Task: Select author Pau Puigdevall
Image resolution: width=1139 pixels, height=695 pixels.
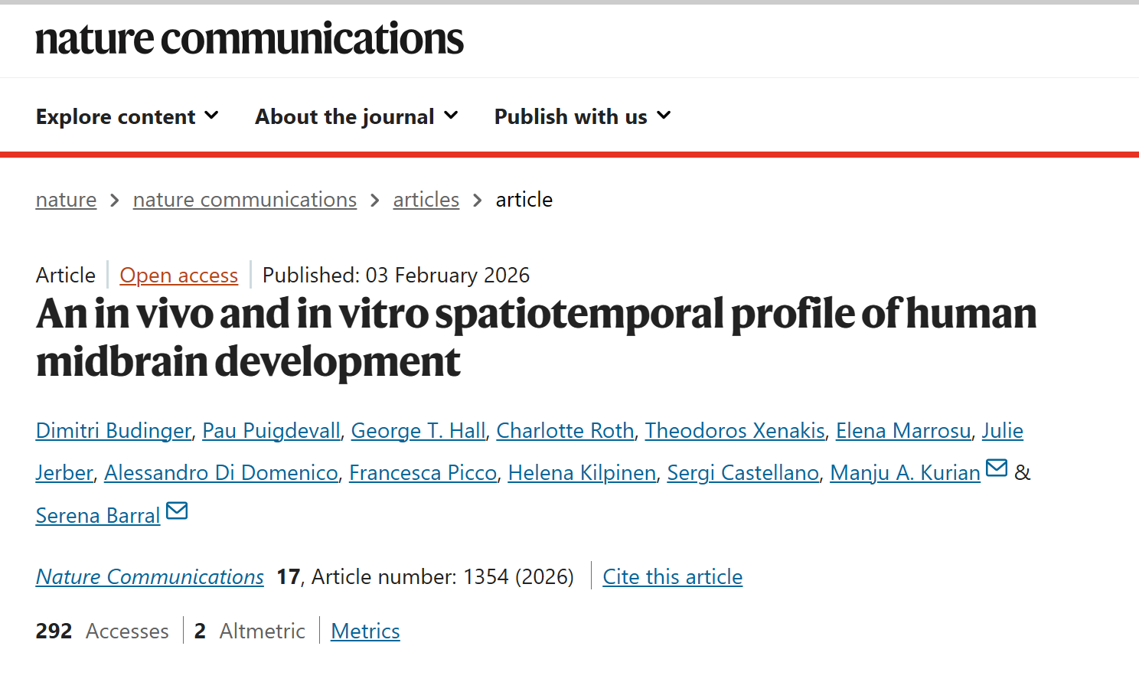Action: click(x=271, y=431)
